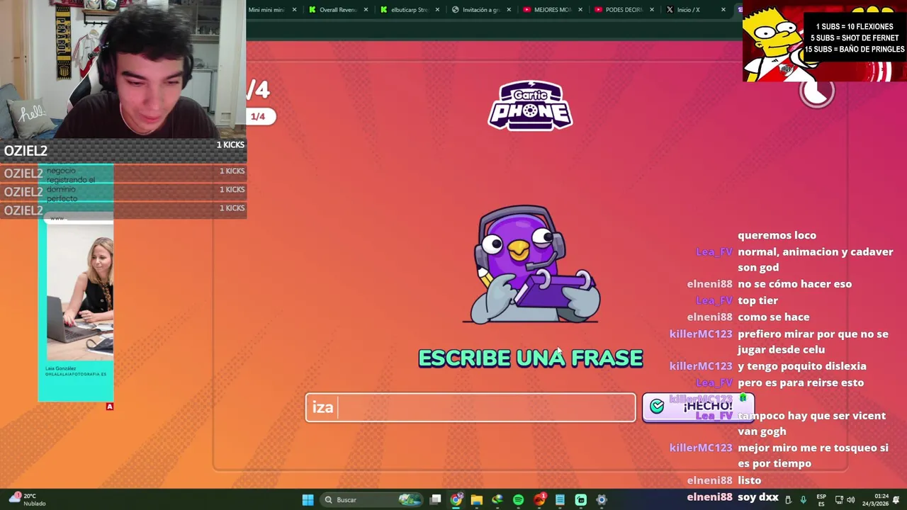Click the Gartic Phone logo
This screenshot has width=907, height=510.
(530, 106)
